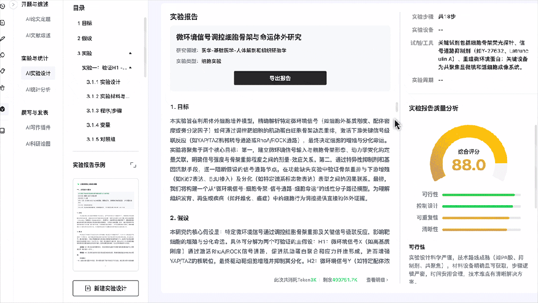Viewport: 538px width, 303px height.
Task: Expand the collapsed sidebar with arrow button
Action: (x=13, y=4)
